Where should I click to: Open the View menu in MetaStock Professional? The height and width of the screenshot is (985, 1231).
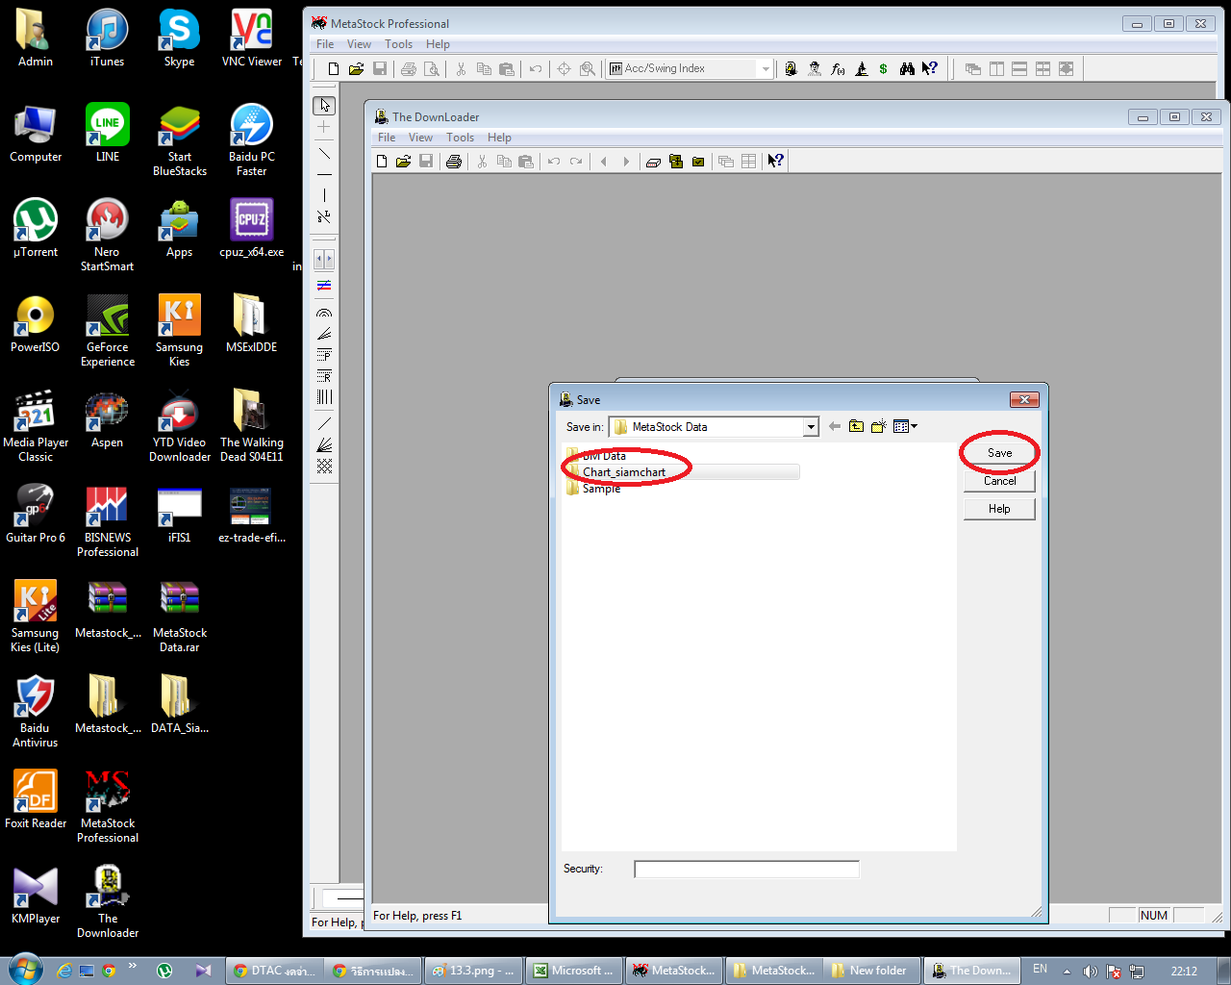359,44
